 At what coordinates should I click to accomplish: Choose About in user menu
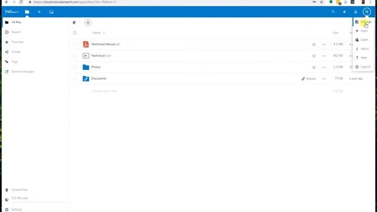[363, 49]
